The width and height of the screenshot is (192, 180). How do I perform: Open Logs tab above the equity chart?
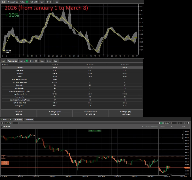point(56,2)
